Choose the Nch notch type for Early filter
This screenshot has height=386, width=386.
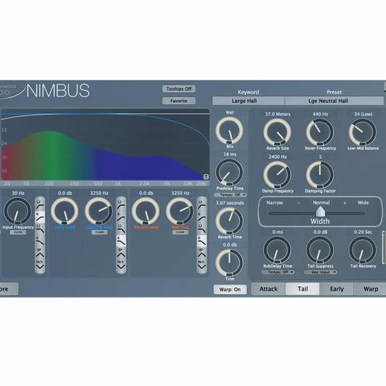pos(121,265)
